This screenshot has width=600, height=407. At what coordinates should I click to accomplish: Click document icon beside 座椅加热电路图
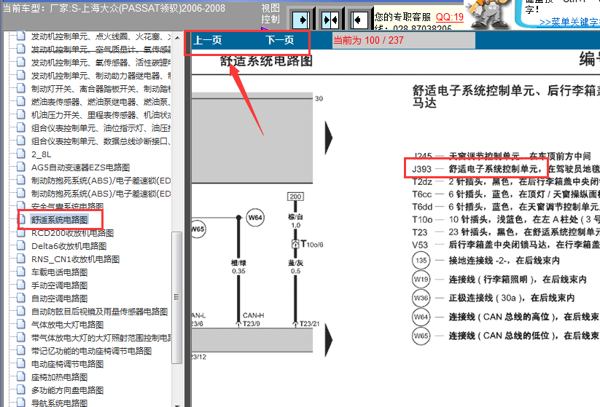click(x=21, y=377)
